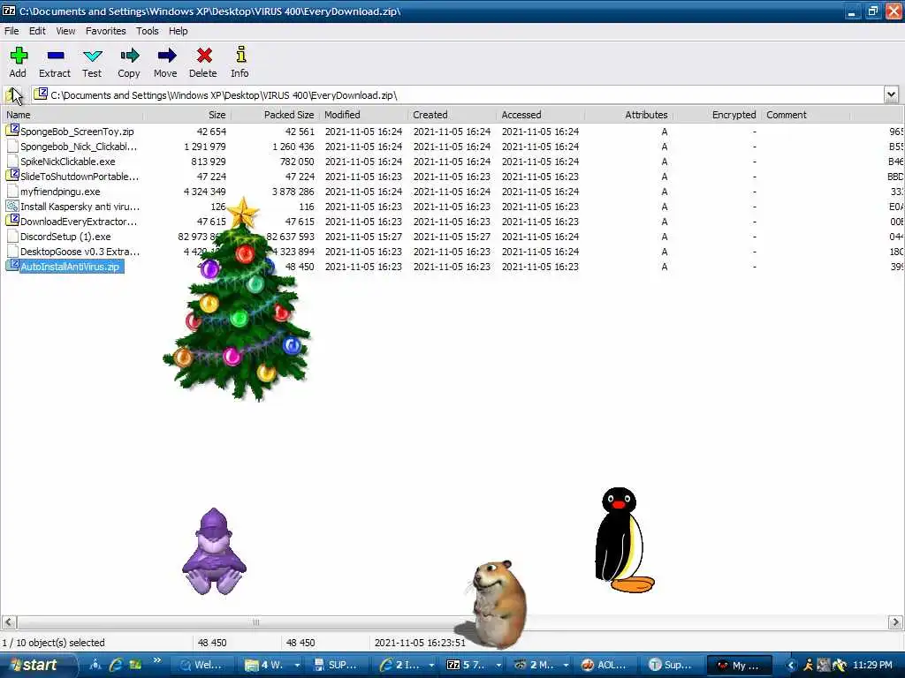This screenshot has height=678, width=905.
Task: Switch to the My ... taskbar window
Action: click(741, 665)
